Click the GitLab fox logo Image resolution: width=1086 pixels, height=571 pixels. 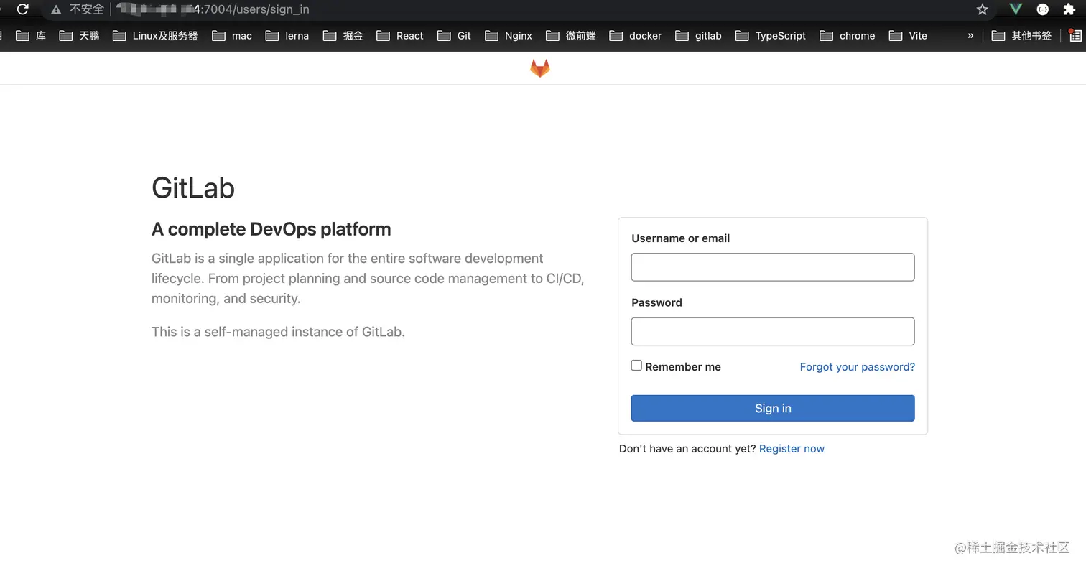540,68
